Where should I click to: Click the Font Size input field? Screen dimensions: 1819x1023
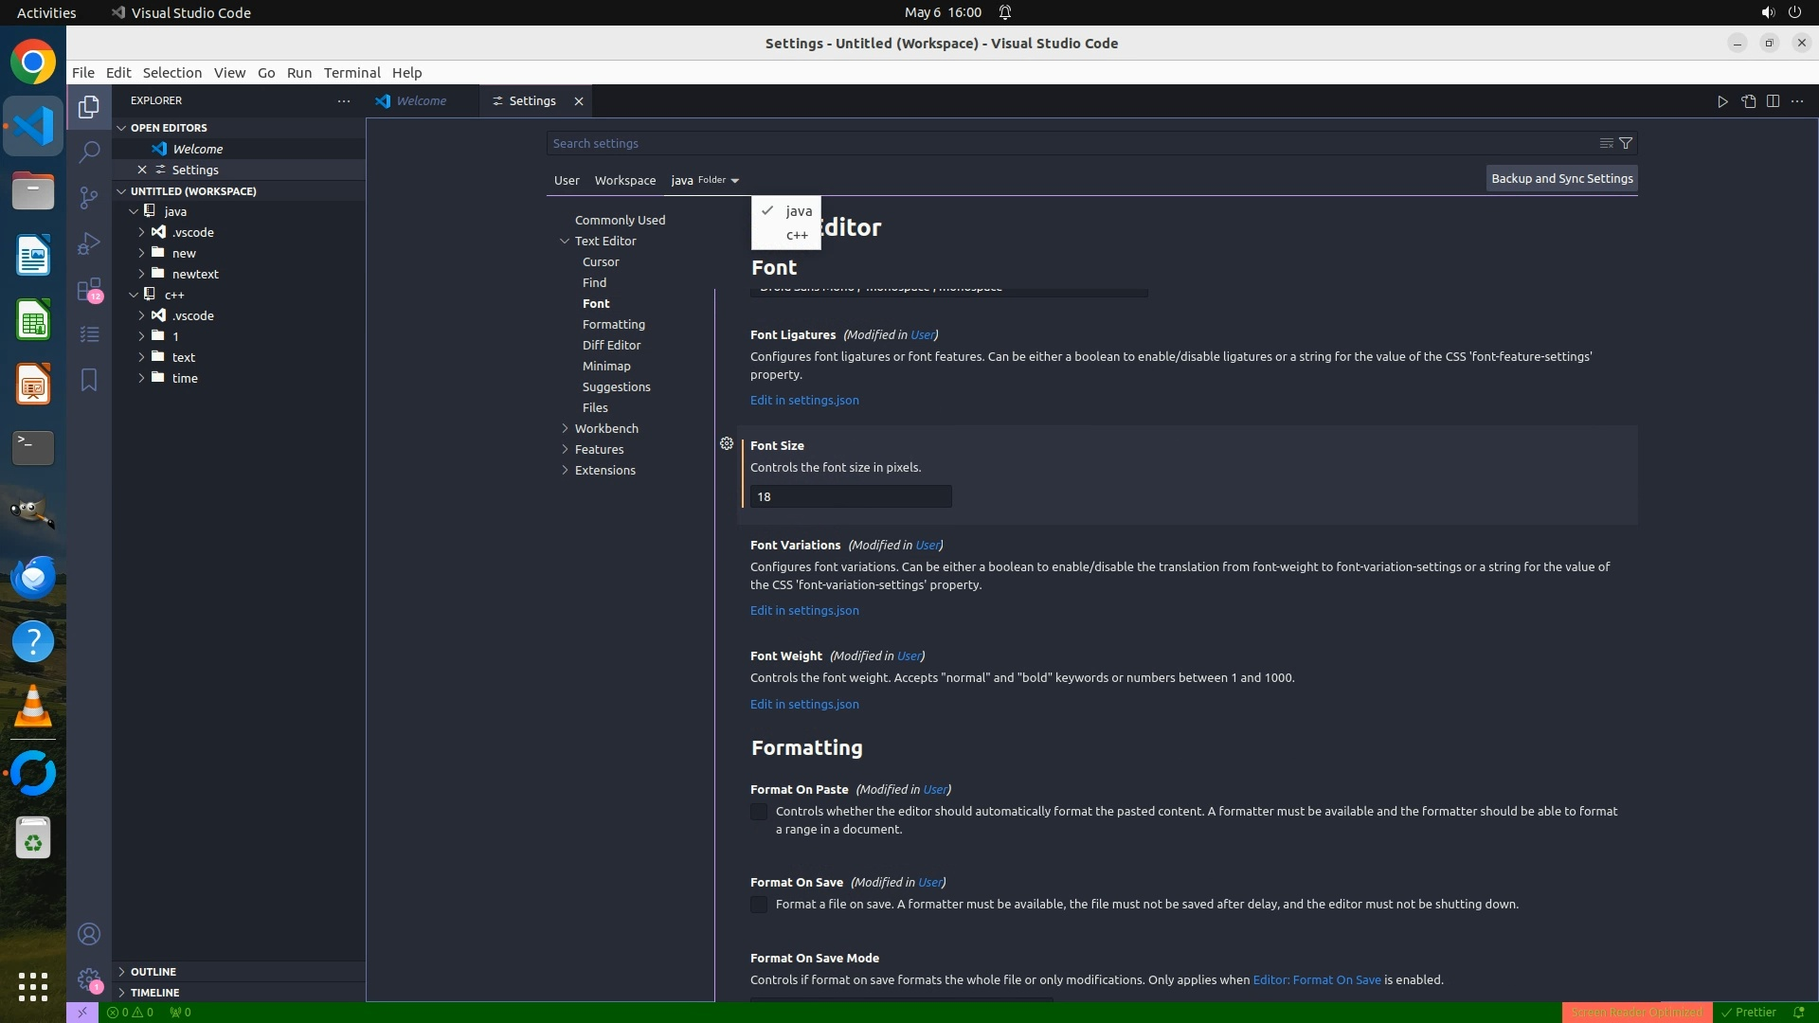tap(850, 496)
